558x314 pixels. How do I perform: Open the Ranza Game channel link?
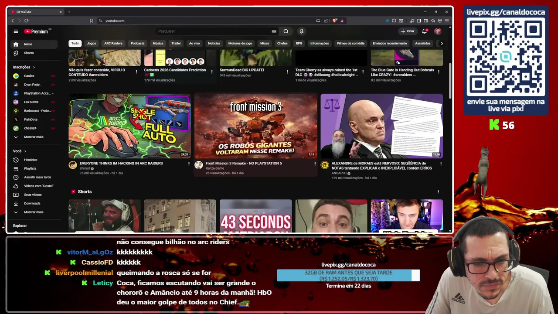215,168
